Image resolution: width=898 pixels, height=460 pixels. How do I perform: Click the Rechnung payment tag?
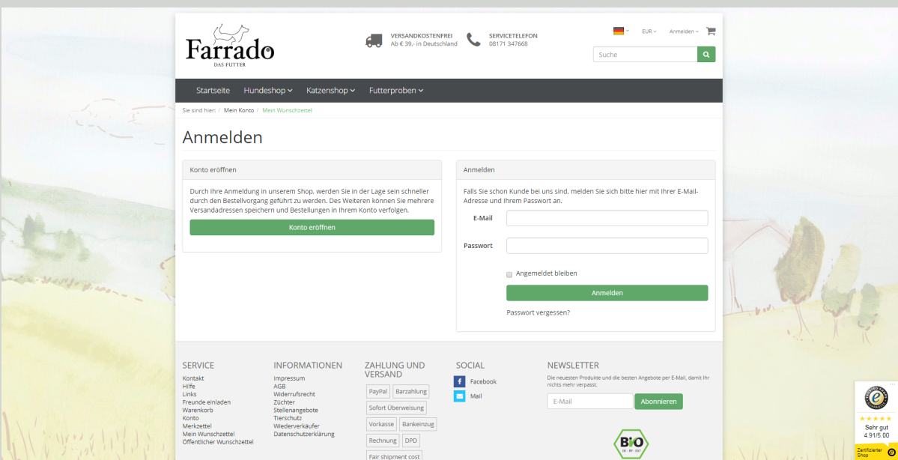pyautogui.click(x=383, y=441)
